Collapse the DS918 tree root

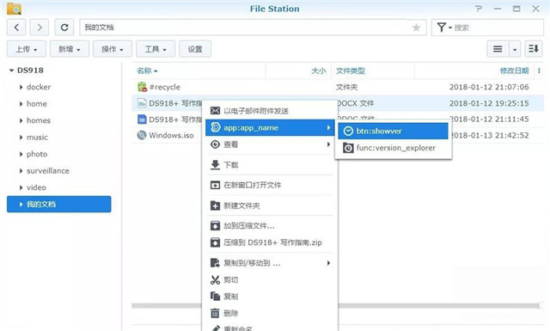tap(11, 70)
